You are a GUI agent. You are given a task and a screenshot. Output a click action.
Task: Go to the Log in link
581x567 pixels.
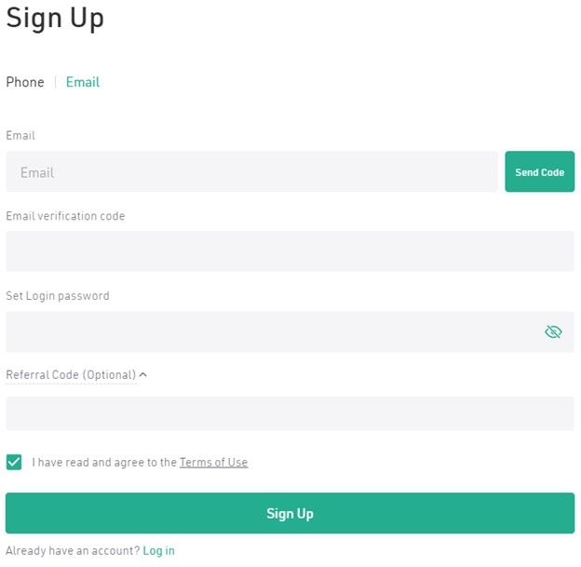158,550
